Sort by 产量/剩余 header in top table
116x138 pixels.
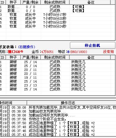click(31, 2)
